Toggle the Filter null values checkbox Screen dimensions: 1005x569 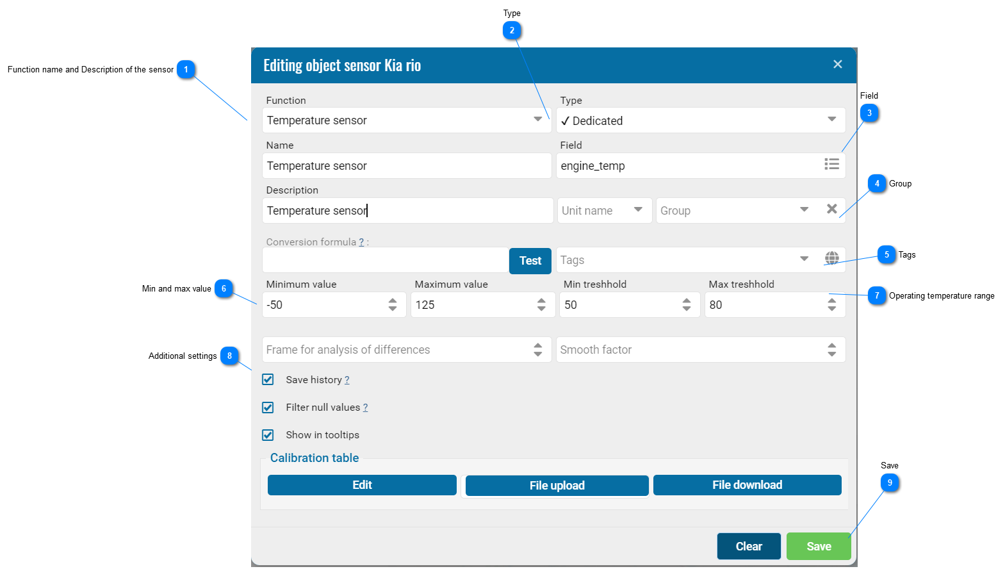268,408
